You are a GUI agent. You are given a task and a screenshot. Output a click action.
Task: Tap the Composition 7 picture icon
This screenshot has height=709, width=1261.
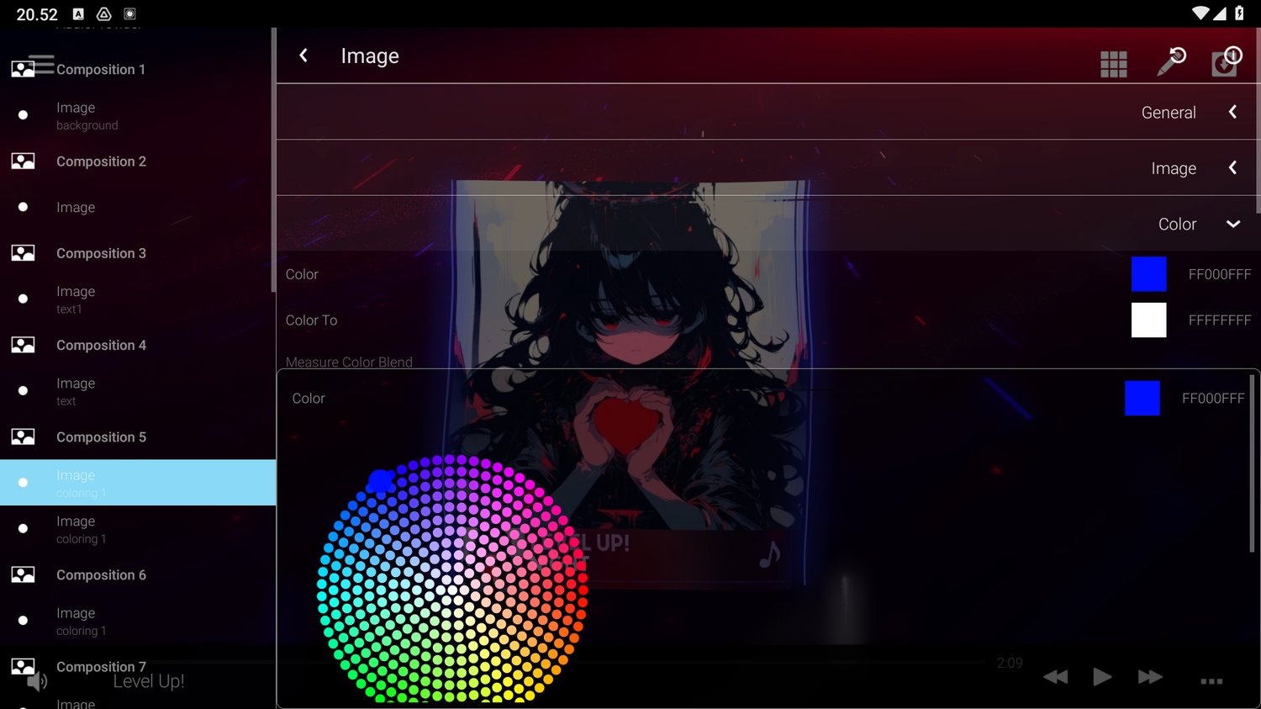[23, 666]
